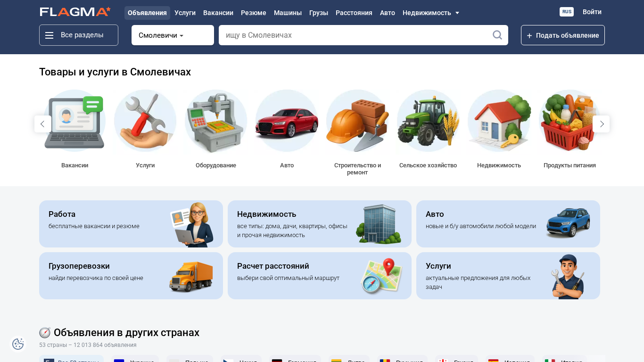Screen dimensions: 644x362
Task: Open the Строительство и ремонт helmet icon
Action: (357, 122)
